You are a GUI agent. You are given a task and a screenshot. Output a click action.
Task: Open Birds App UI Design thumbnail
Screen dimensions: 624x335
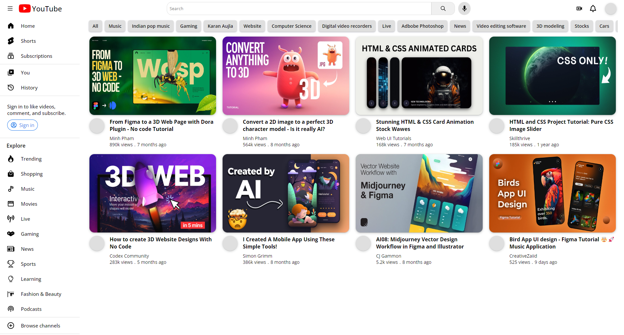click(553, 193)
